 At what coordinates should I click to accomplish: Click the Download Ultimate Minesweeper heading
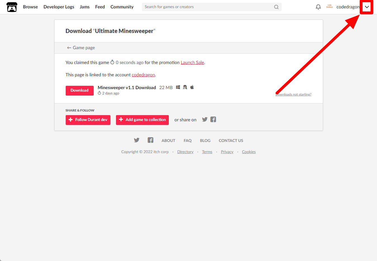point(110,31)
